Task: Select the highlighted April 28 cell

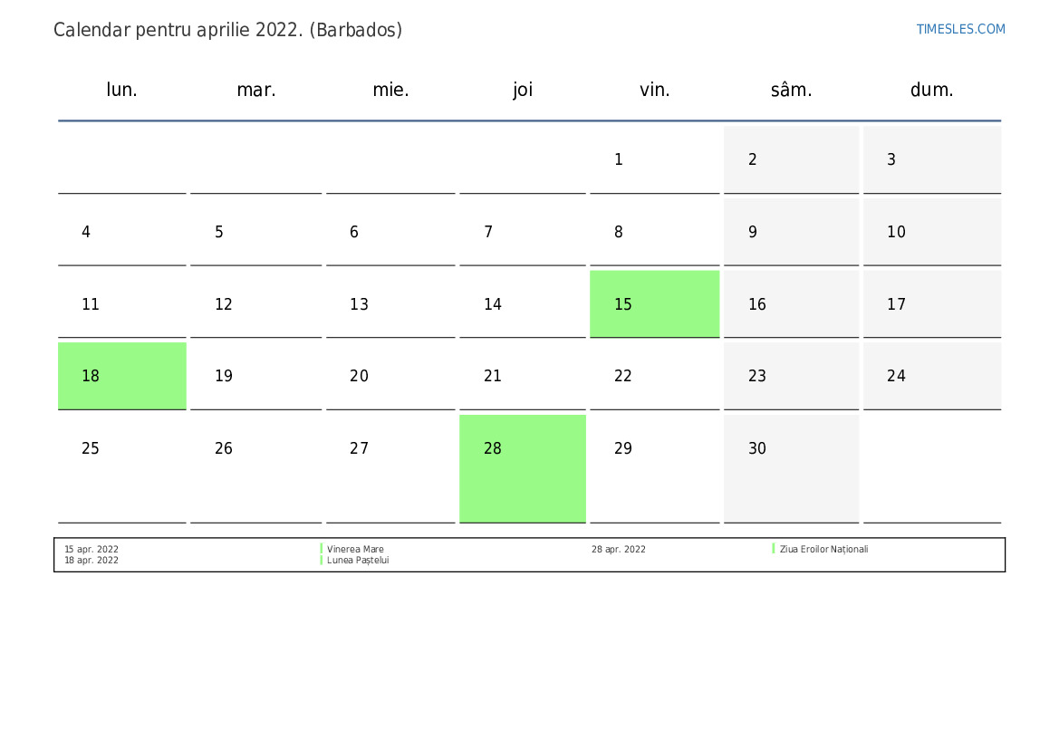Action: [522, 468]
